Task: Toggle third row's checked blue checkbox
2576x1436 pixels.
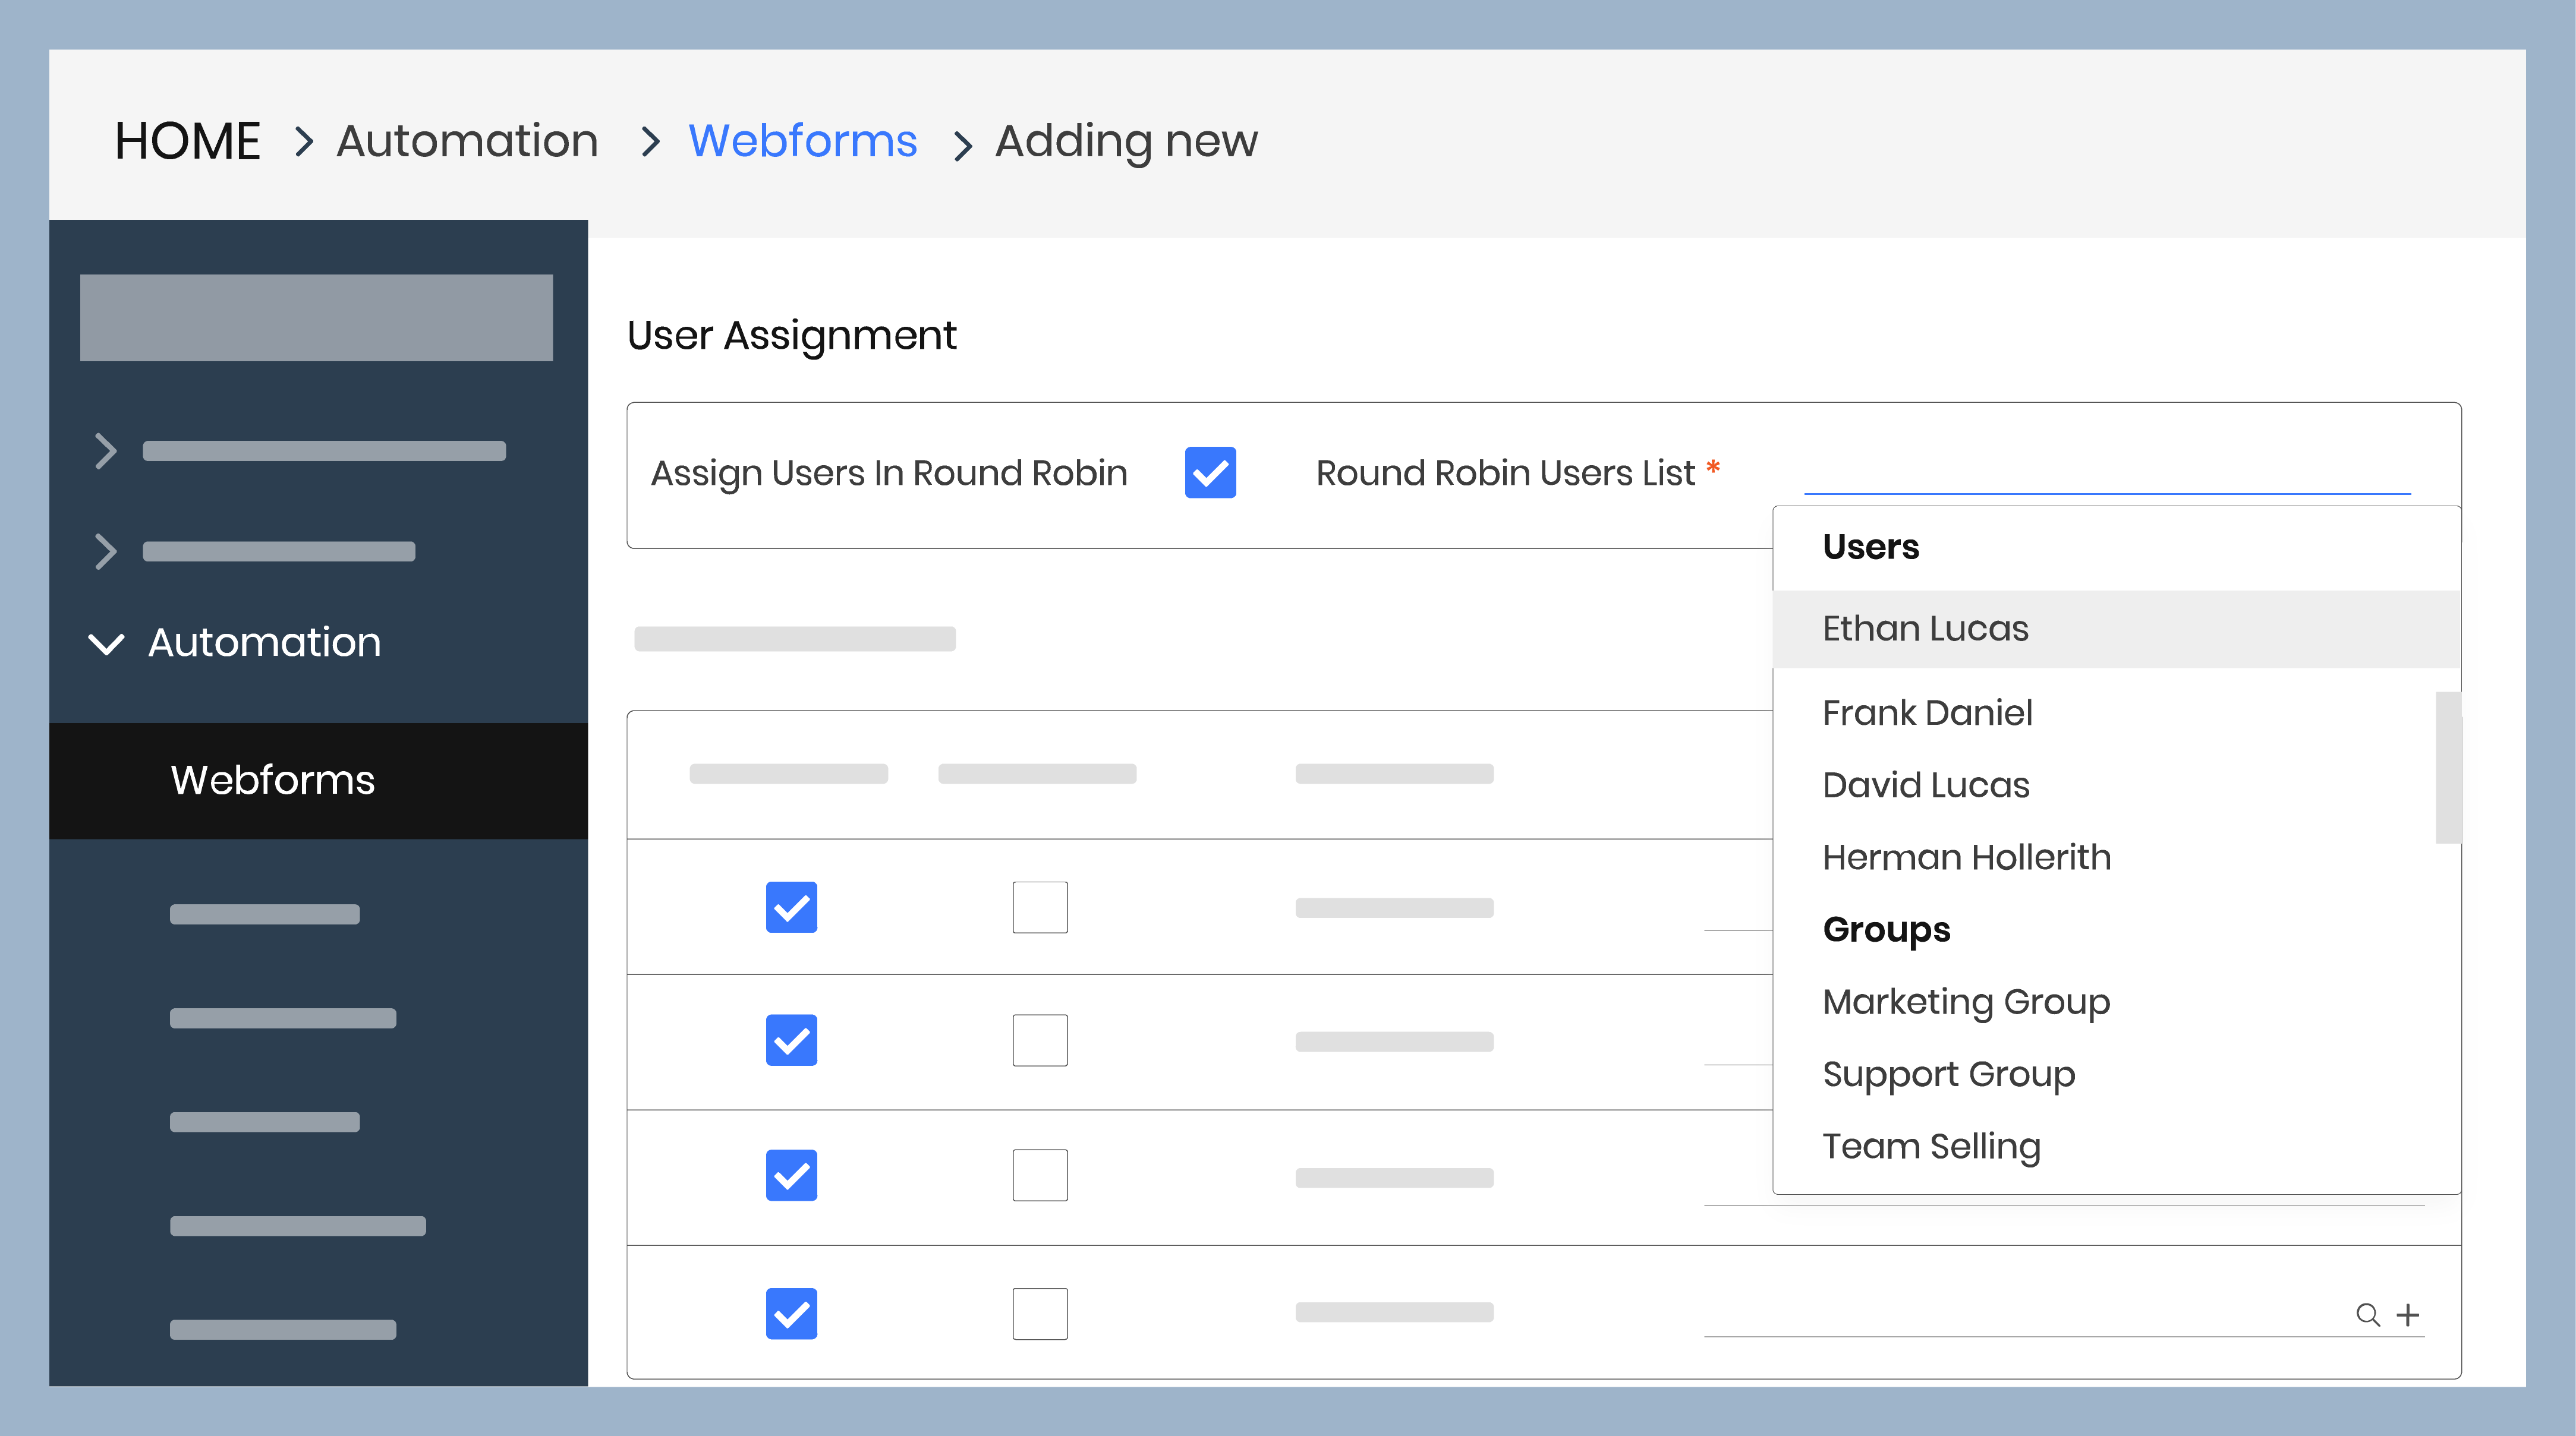Action: (791, 1175)
